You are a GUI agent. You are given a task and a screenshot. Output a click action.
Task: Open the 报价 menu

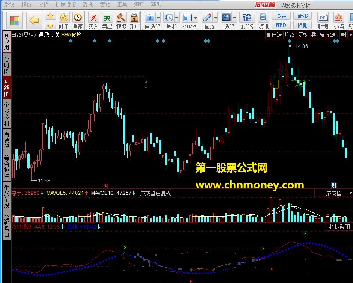[x=27, y=4]
